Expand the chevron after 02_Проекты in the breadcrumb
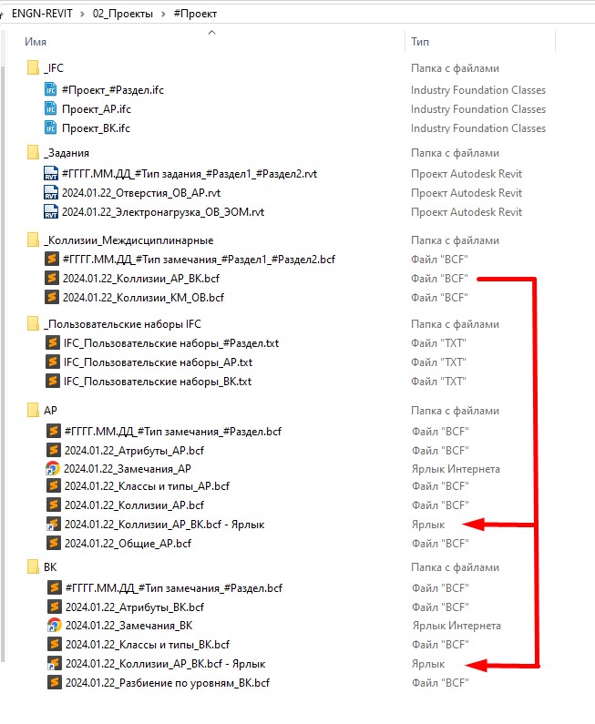This screenshot has width=595, height=724. [x=163, y=14]
